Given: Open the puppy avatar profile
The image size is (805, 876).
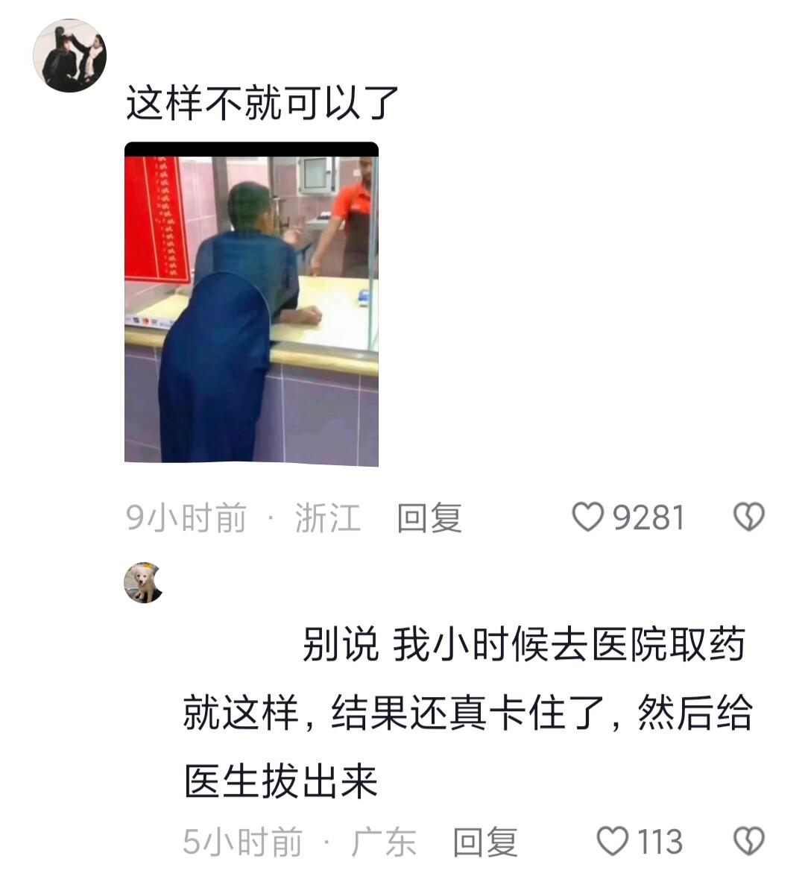Looking at the screenshot, I should (144, 583).
